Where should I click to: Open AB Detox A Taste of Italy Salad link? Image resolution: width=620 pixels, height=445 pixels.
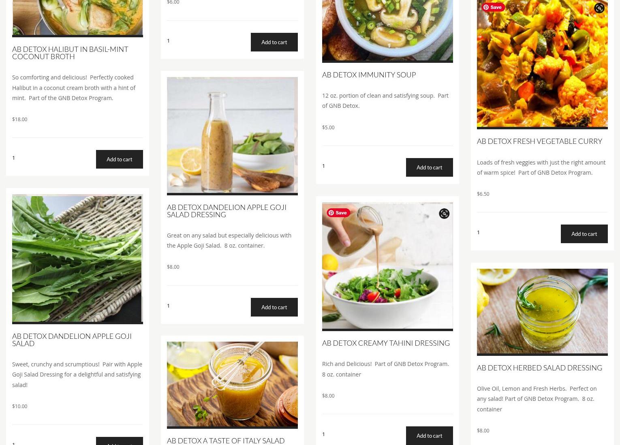(226, 441)
